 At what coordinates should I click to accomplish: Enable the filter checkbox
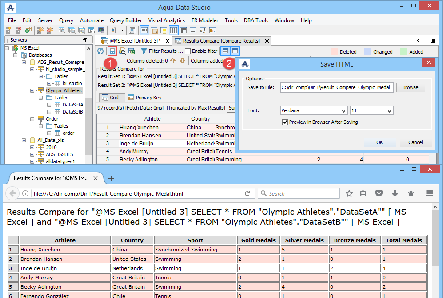[x=188, y=51]
